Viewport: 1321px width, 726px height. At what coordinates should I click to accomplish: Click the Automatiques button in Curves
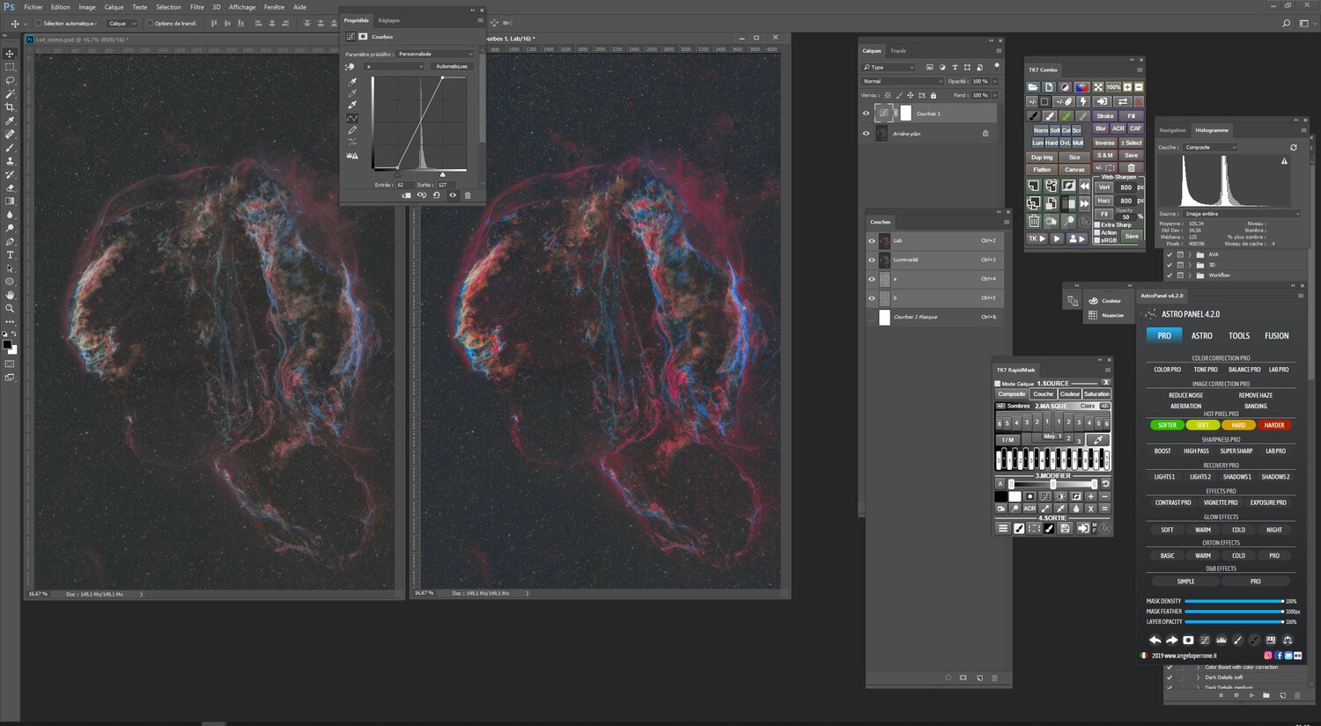click(452, 66)
